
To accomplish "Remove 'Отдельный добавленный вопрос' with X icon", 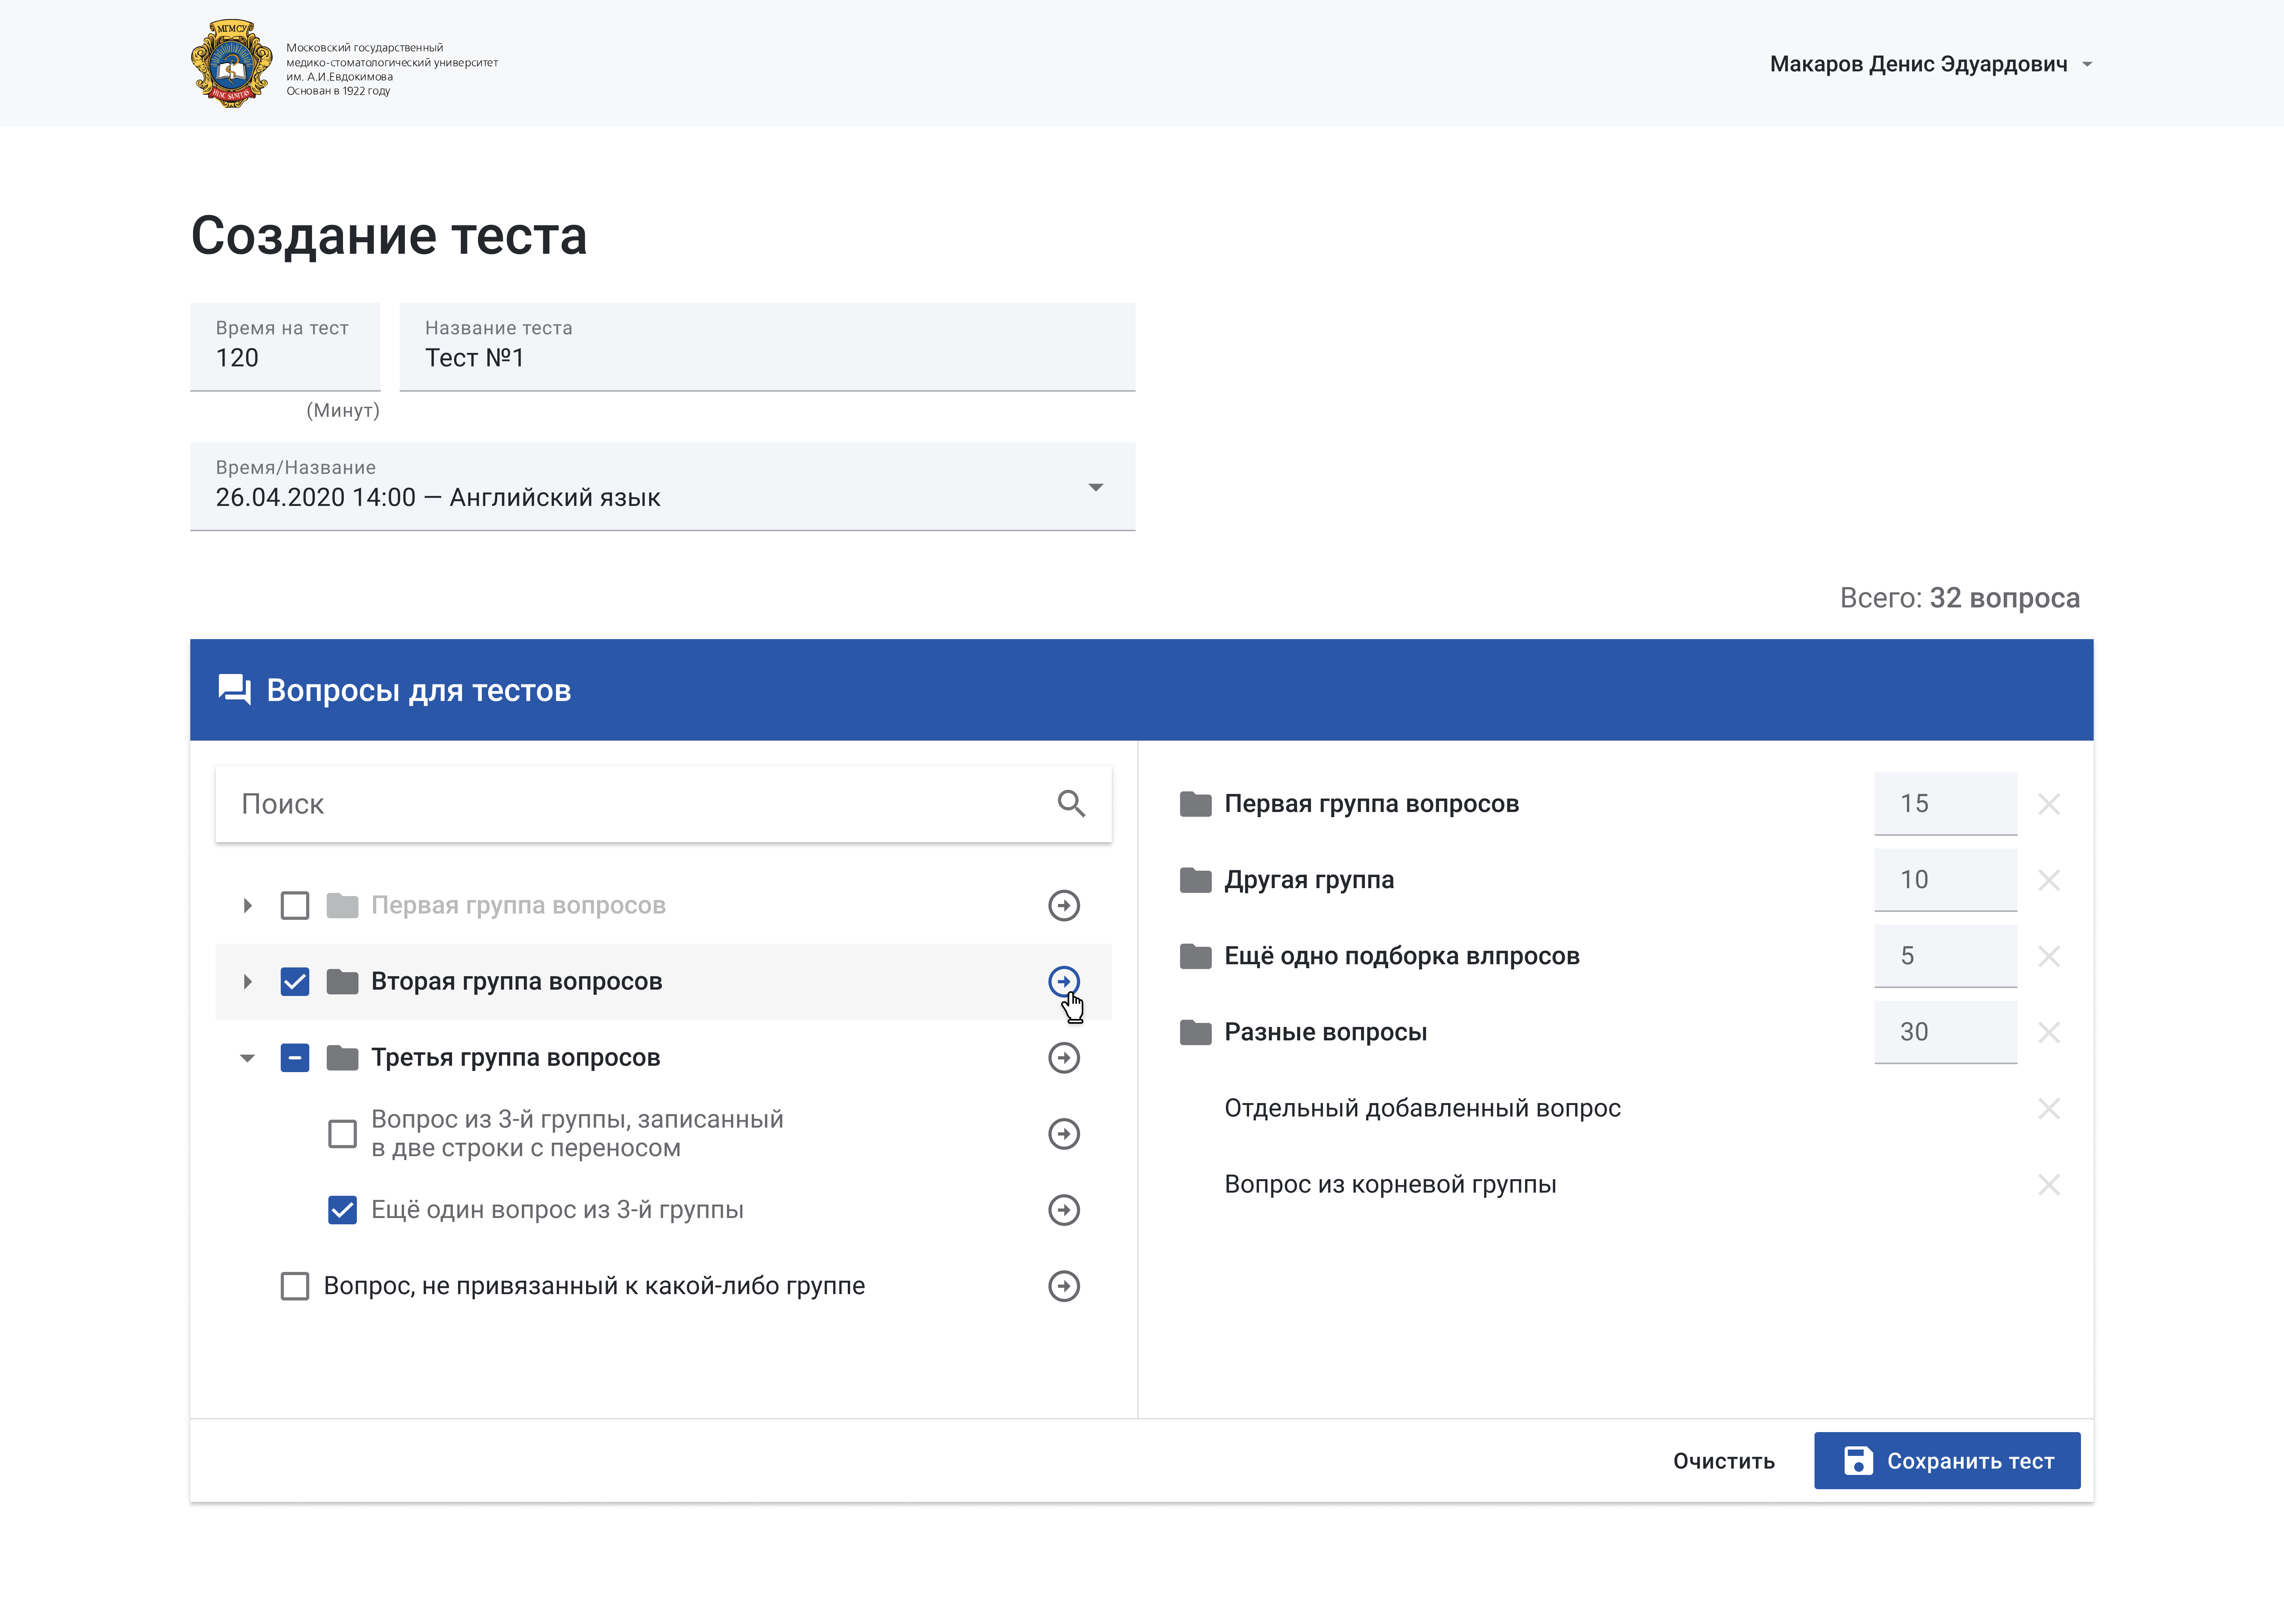I will pyautogui.click(x=2048, y=1108).
